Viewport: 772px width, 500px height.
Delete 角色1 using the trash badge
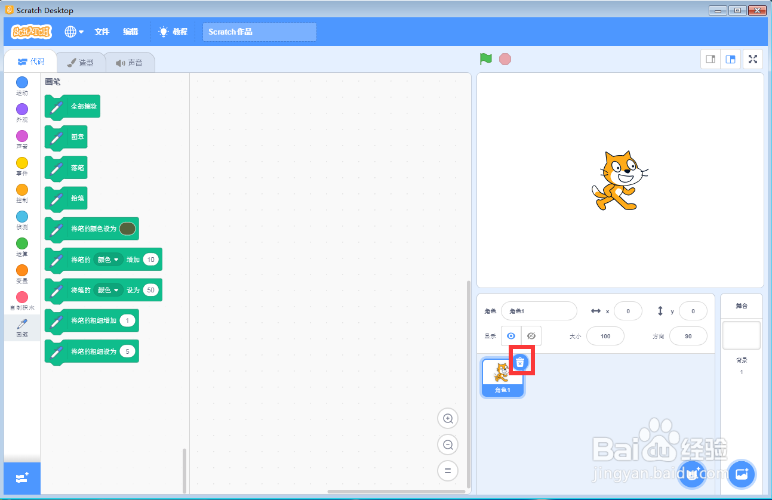[x=521, y=362]
